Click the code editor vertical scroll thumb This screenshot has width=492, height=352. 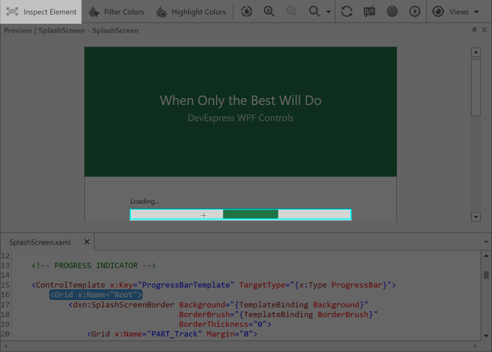[486, 275]
